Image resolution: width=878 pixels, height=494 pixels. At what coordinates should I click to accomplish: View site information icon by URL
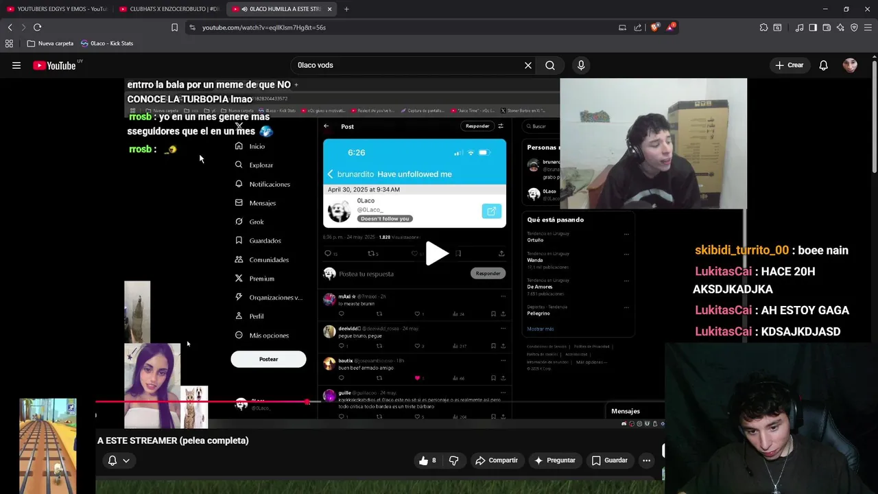point(192,27)
